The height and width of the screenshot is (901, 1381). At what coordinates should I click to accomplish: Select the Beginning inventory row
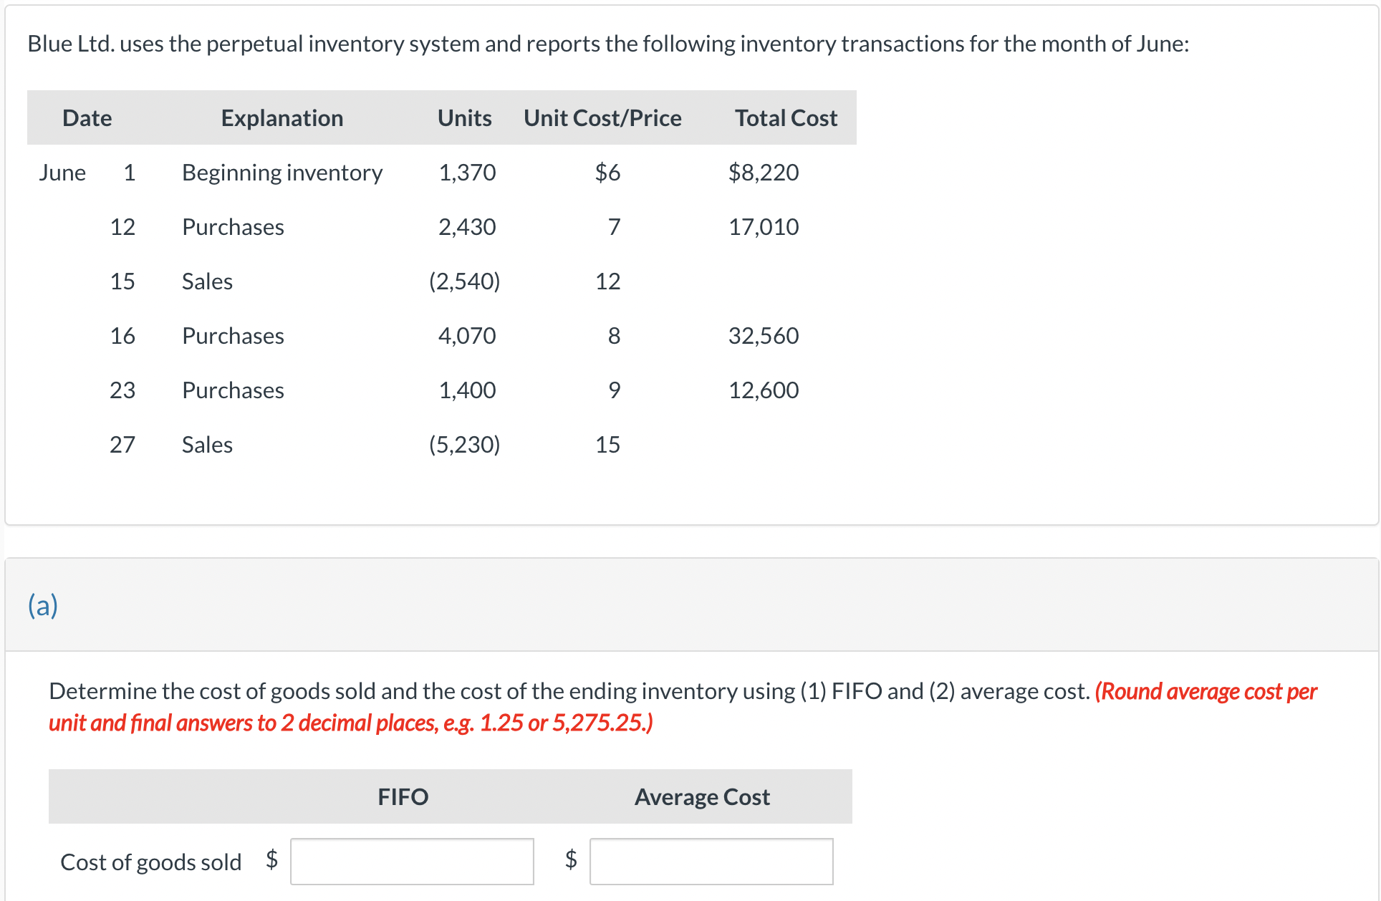(282, 172)
